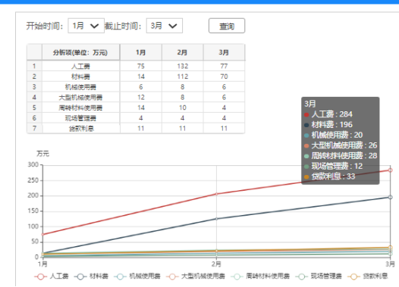Select the 分析项 column header

[80, 52]
